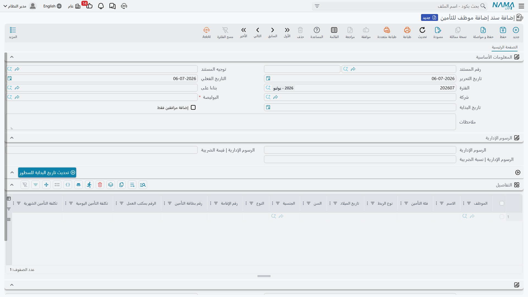Click تحديث تاريخ البداية للسطور button
Viewport: 528px width, 297px height.
pyautogui.click(x=47, y=172)
